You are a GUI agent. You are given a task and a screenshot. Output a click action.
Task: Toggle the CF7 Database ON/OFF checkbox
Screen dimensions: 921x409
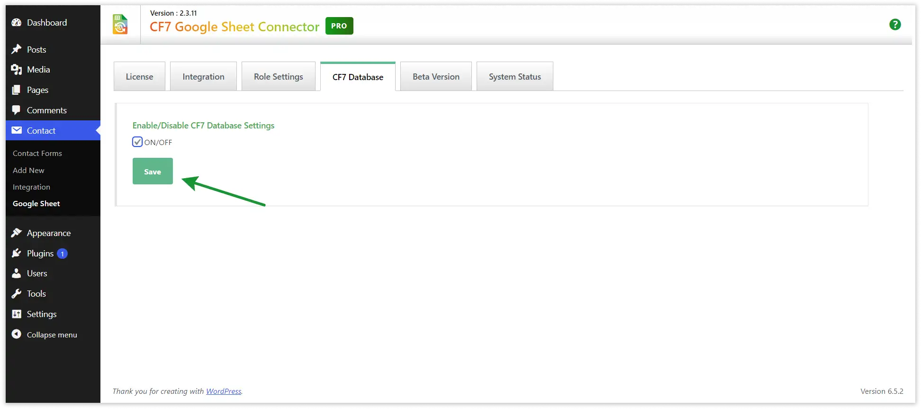point(137,142)
